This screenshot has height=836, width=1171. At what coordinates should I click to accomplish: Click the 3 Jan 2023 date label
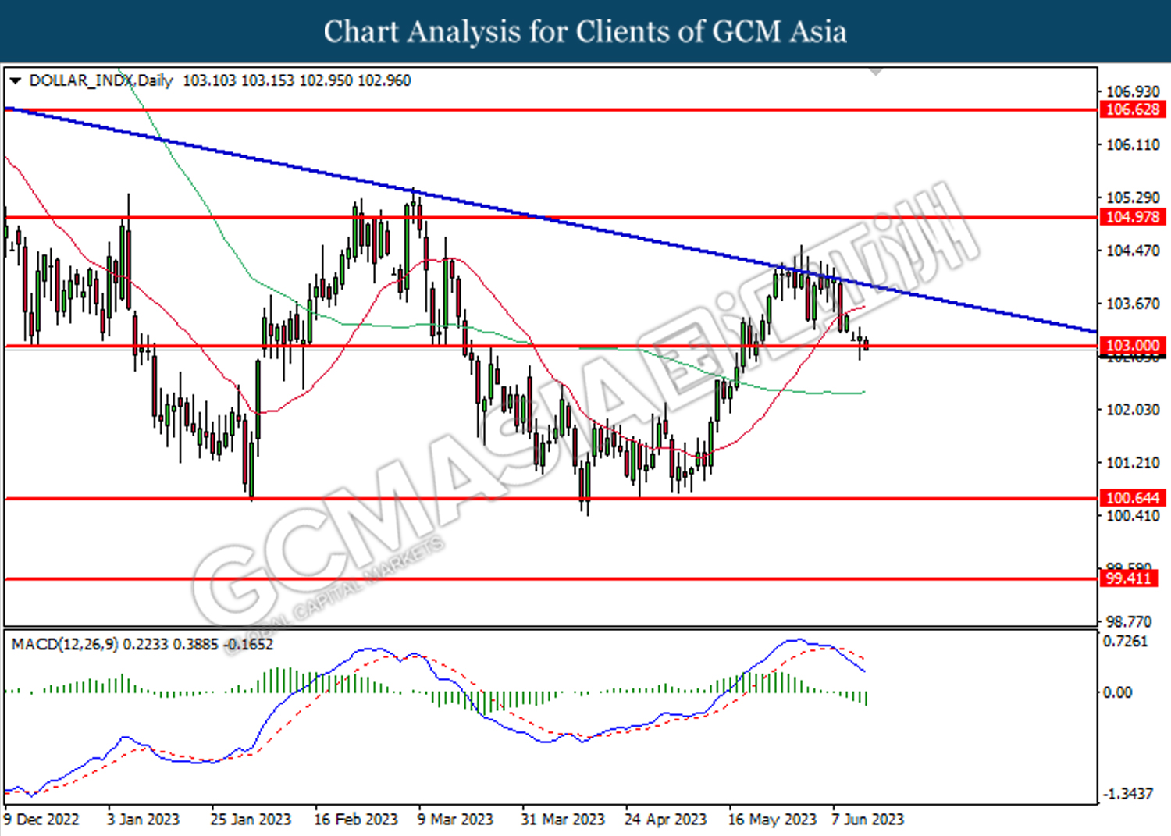143,819
